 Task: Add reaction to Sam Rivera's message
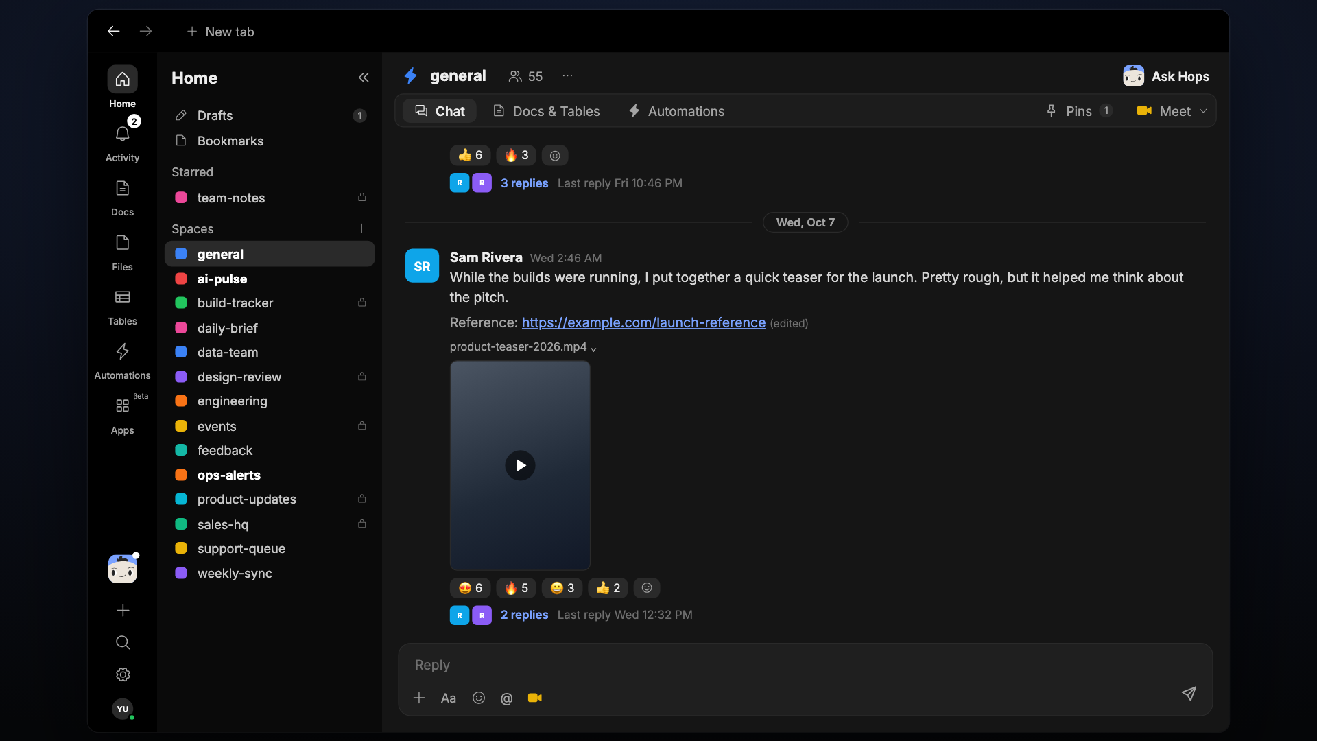tap(647, 588)
